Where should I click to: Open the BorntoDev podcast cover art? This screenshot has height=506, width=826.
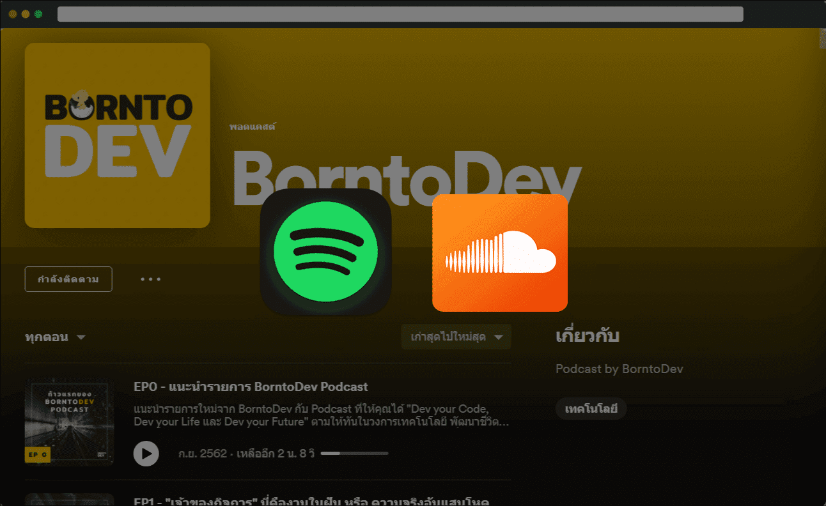point(118,135)
